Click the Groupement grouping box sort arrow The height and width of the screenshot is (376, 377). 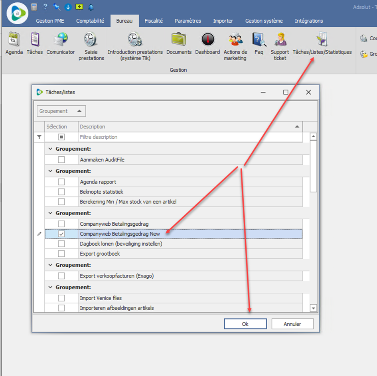click(79, 111)
